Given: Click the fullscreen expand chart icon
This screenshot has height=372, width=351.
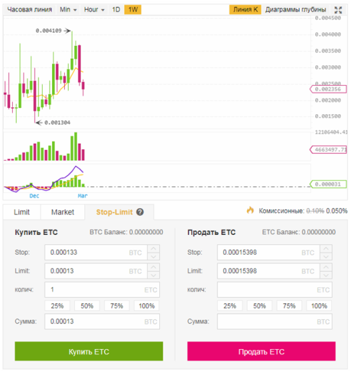Looking at the screenshot, I should point(338,10).
